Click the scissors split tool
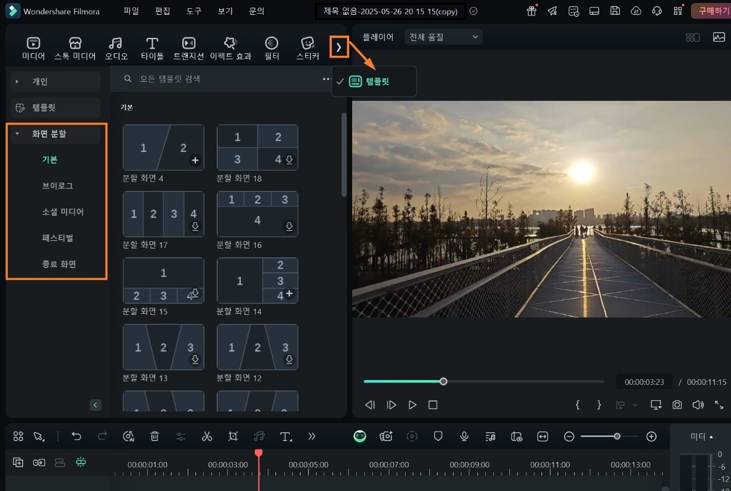 pos(207,436)
